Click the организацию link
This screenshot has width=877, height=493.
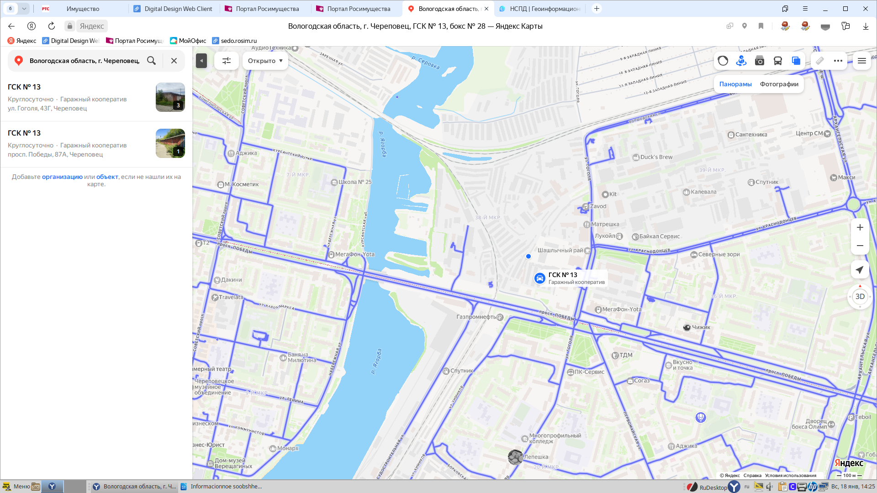[62, 177]
